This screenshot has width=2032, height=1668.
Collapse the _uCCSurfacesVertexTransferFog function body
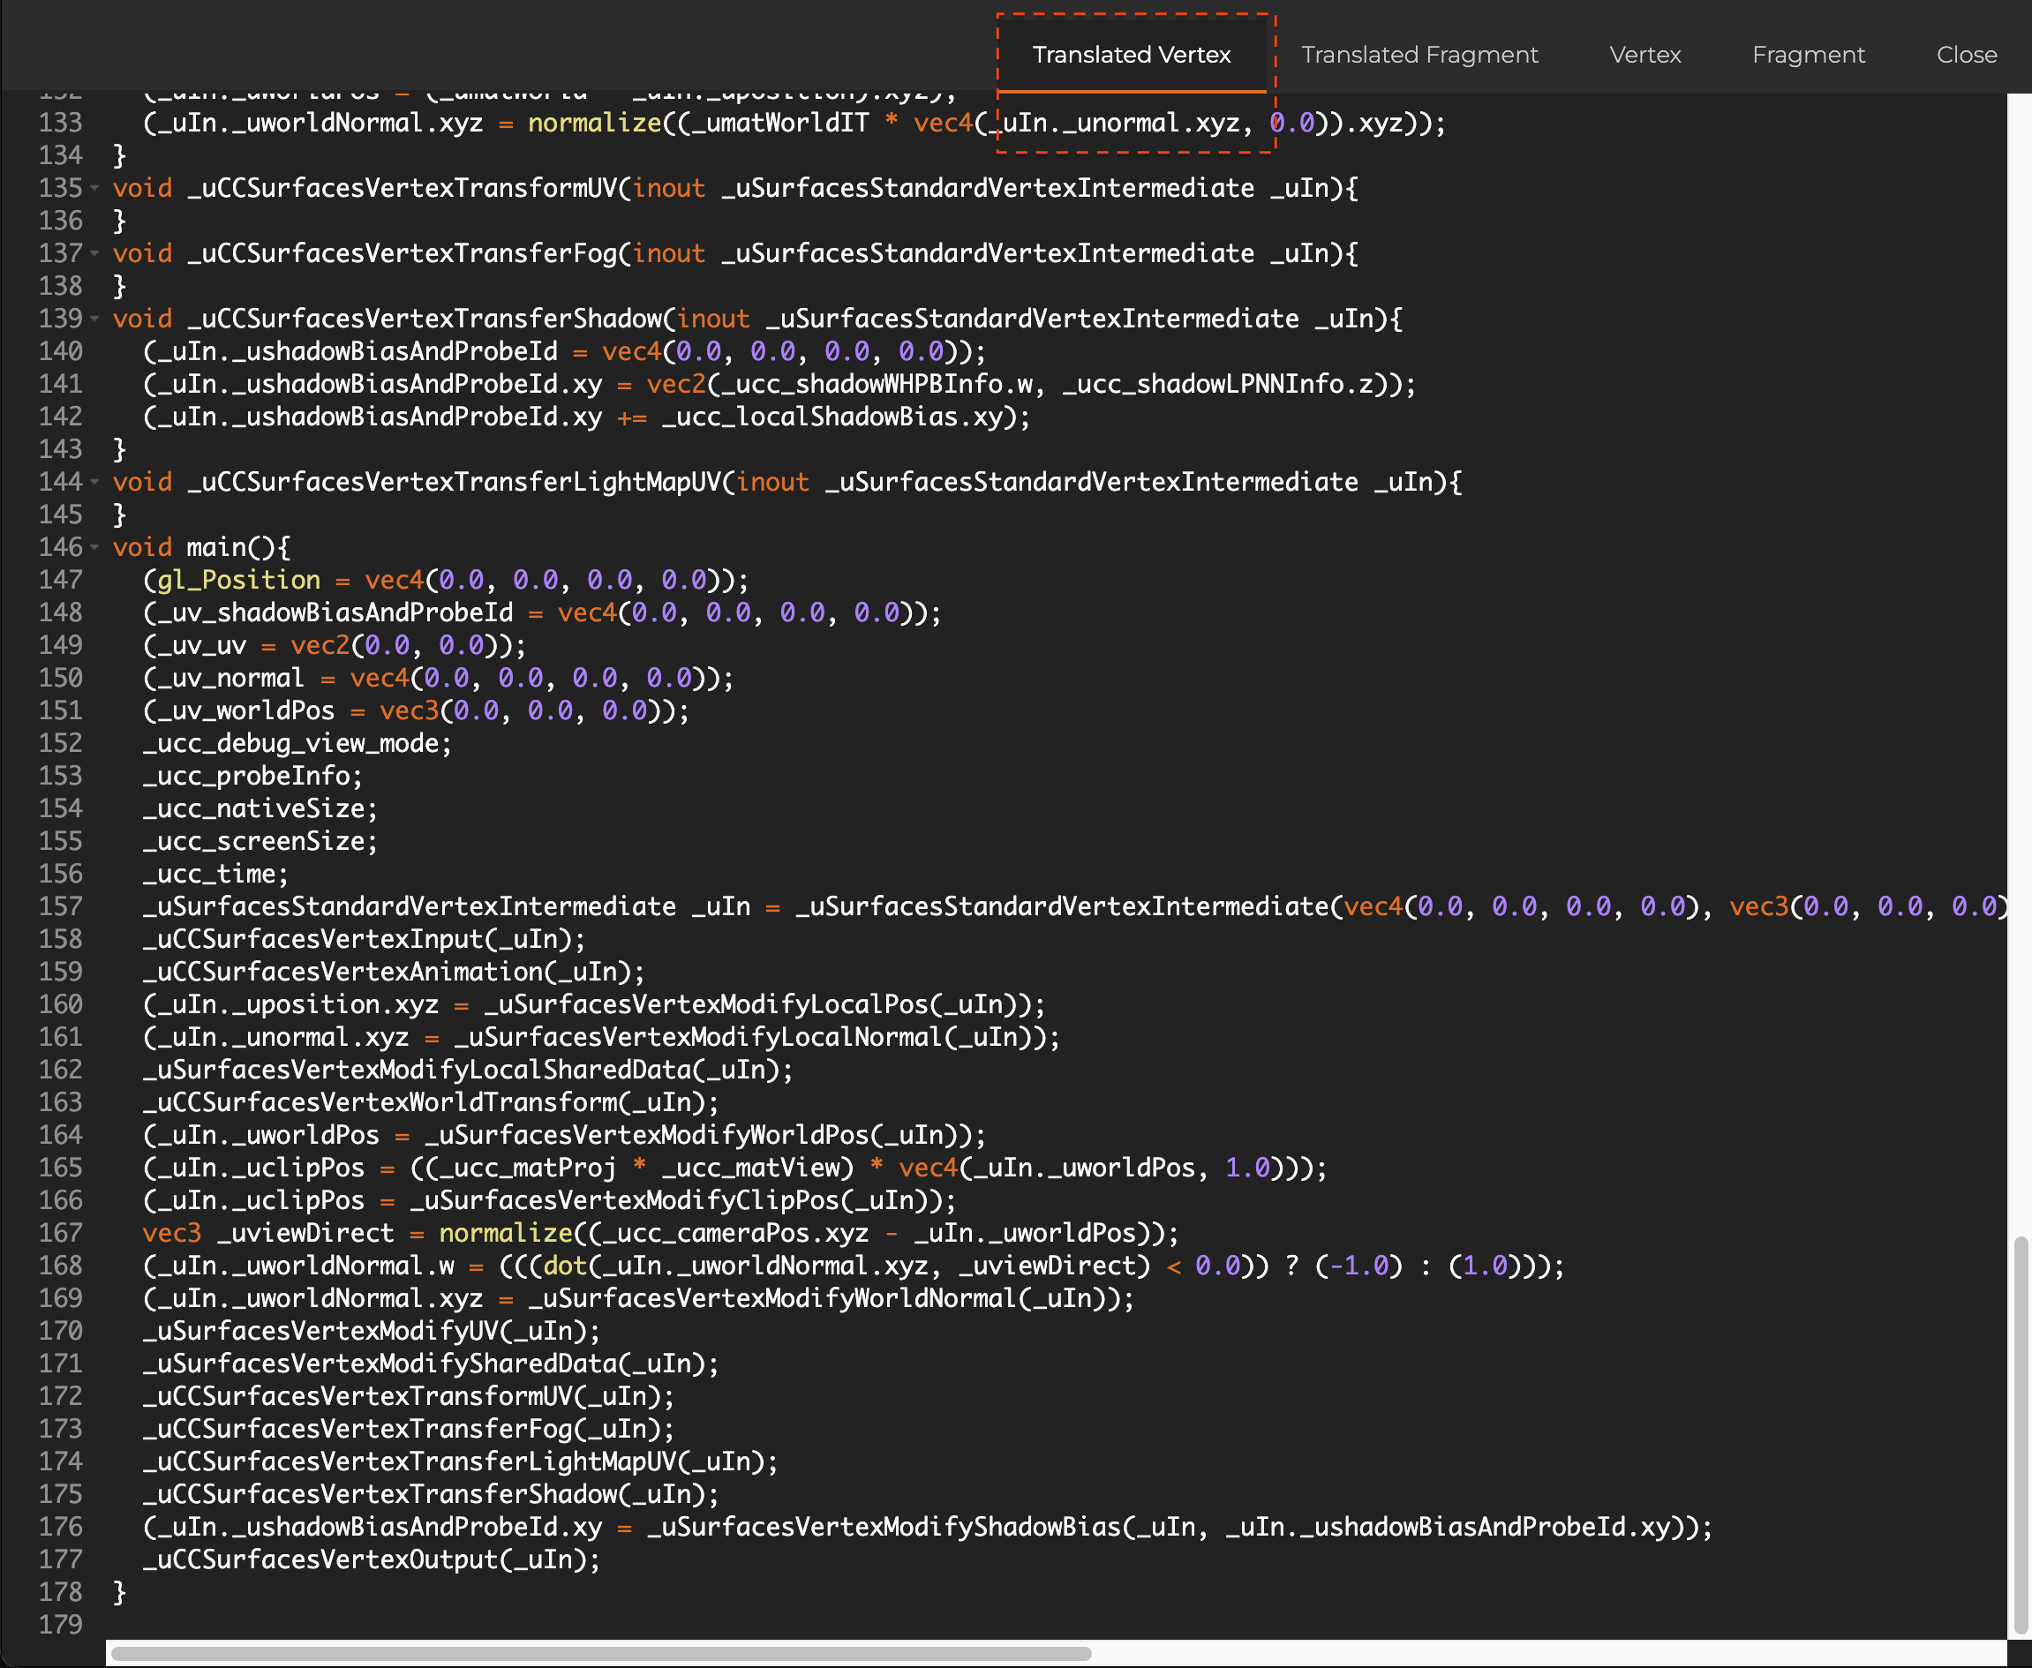click(x=94, y=253)
